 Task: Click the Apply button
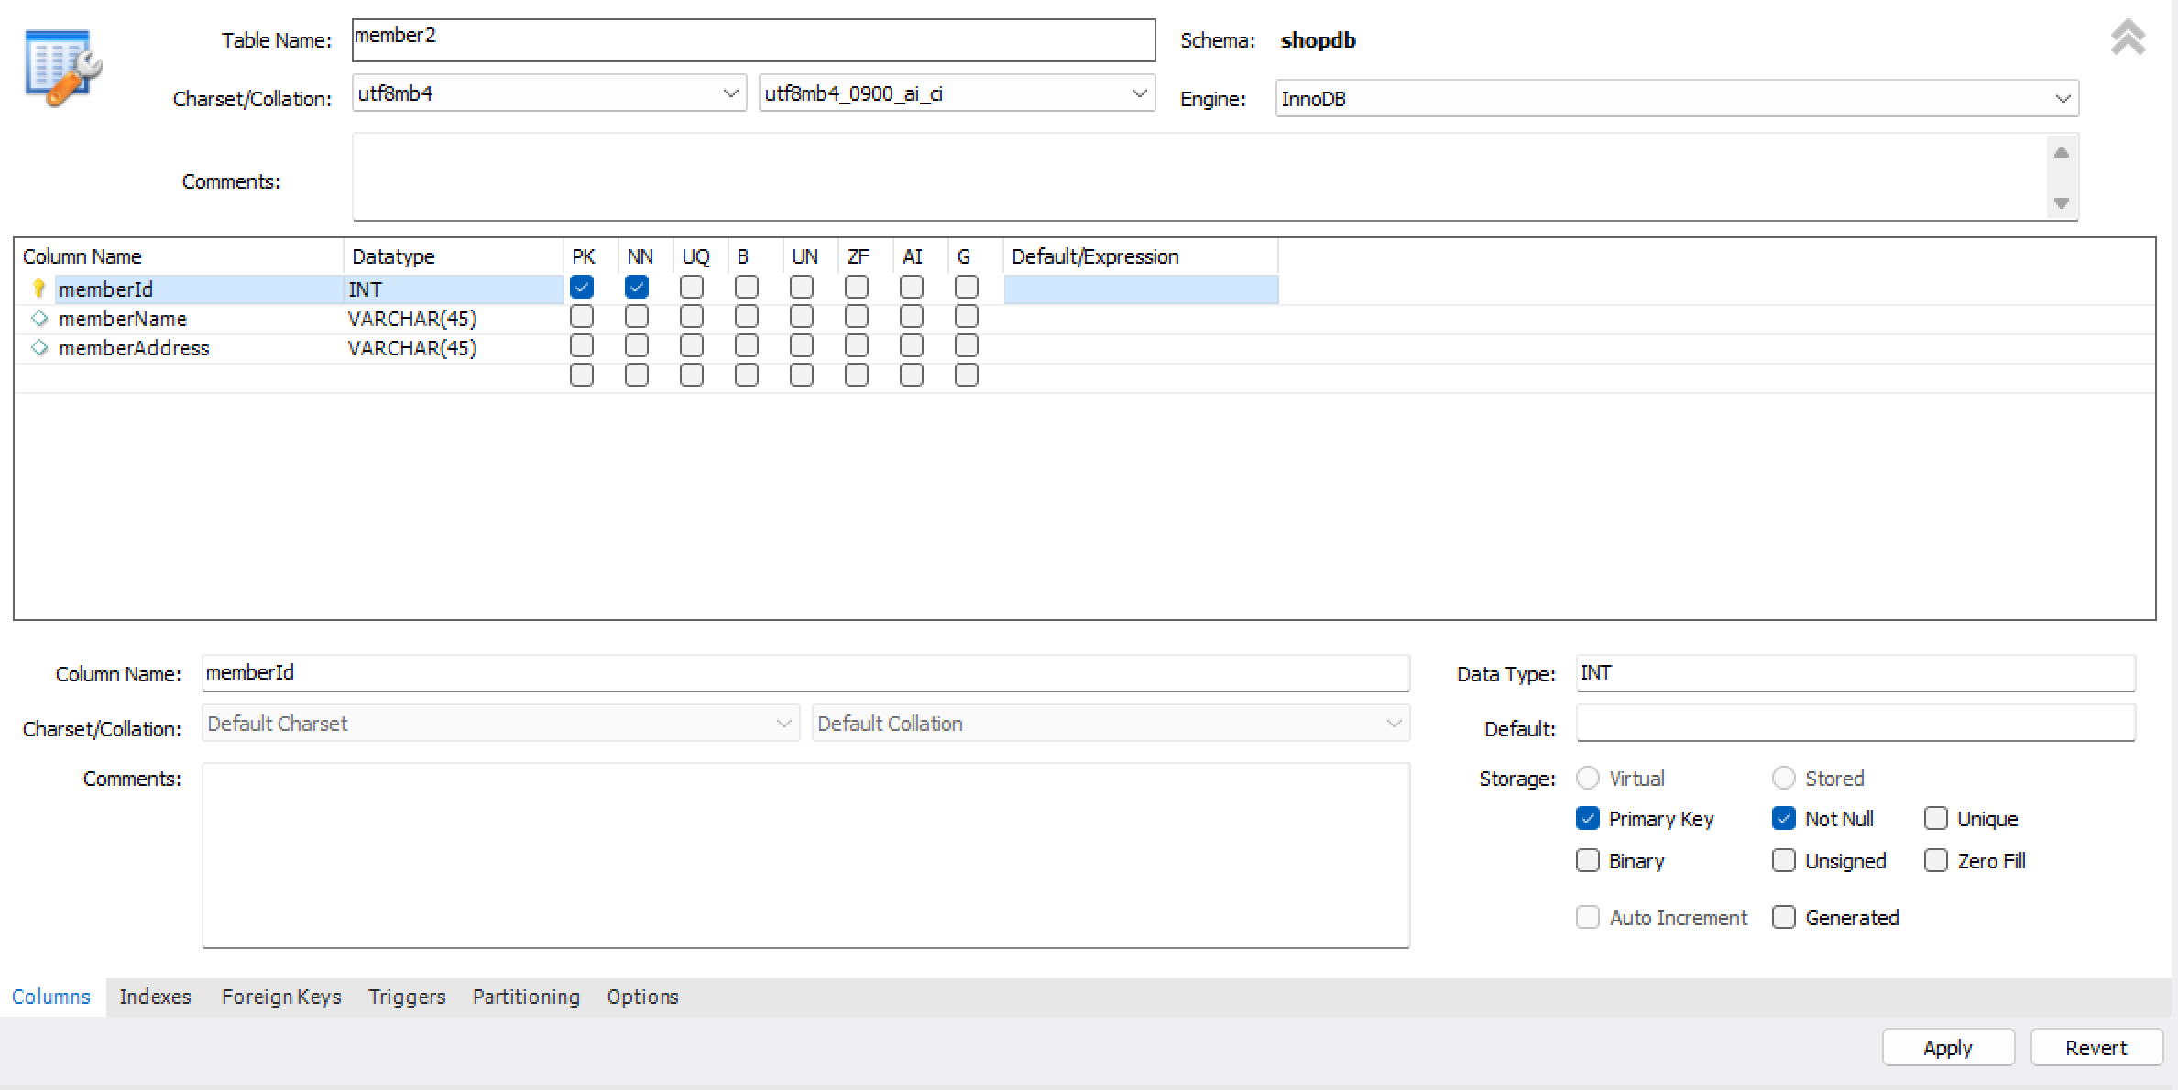(x=1947, y=1047)
